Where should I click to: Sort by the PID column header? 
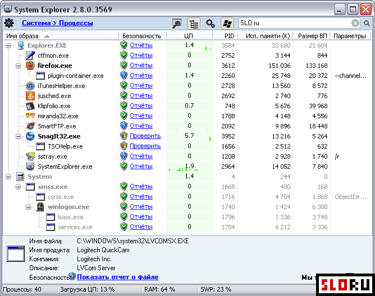(225, 36)
